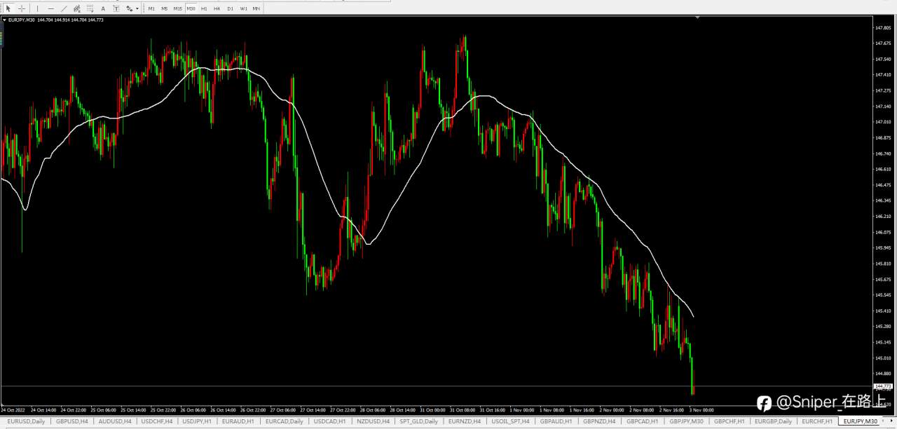Choose the trendline drawing tool
Viewport: 897px width, 429px height.
64,8
